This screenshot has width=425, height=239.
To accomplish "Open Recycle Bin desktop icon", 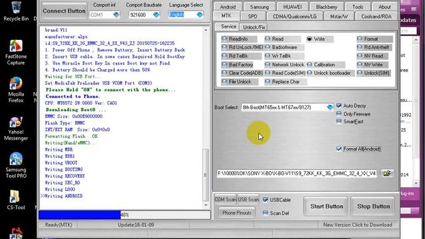I will click(16, 11).
